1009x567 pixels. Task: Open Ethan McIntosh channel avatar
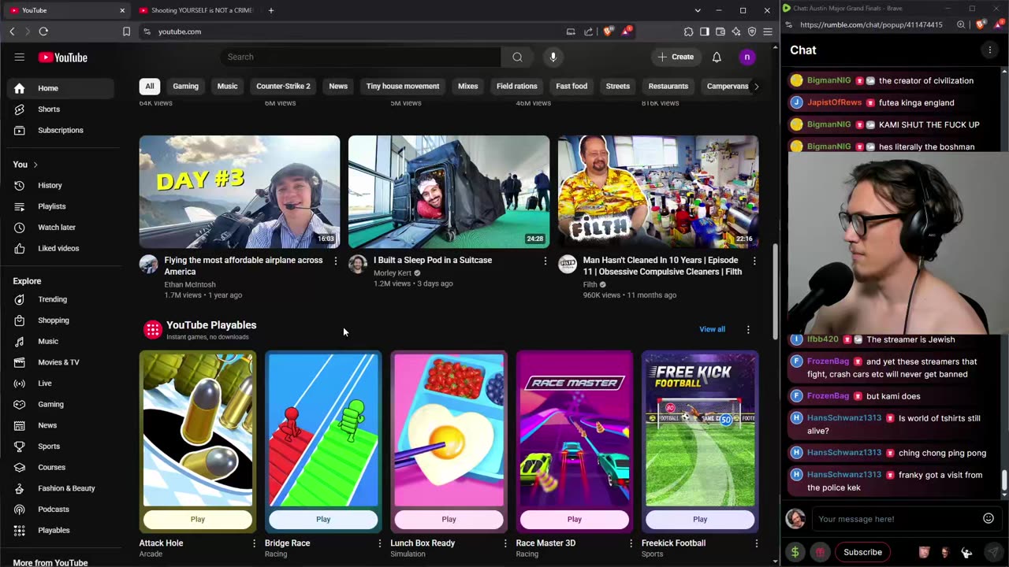(148, 264)
